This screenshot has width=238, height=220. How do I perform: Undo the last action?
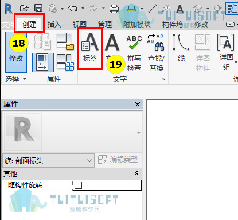click(x=73, y=9)
